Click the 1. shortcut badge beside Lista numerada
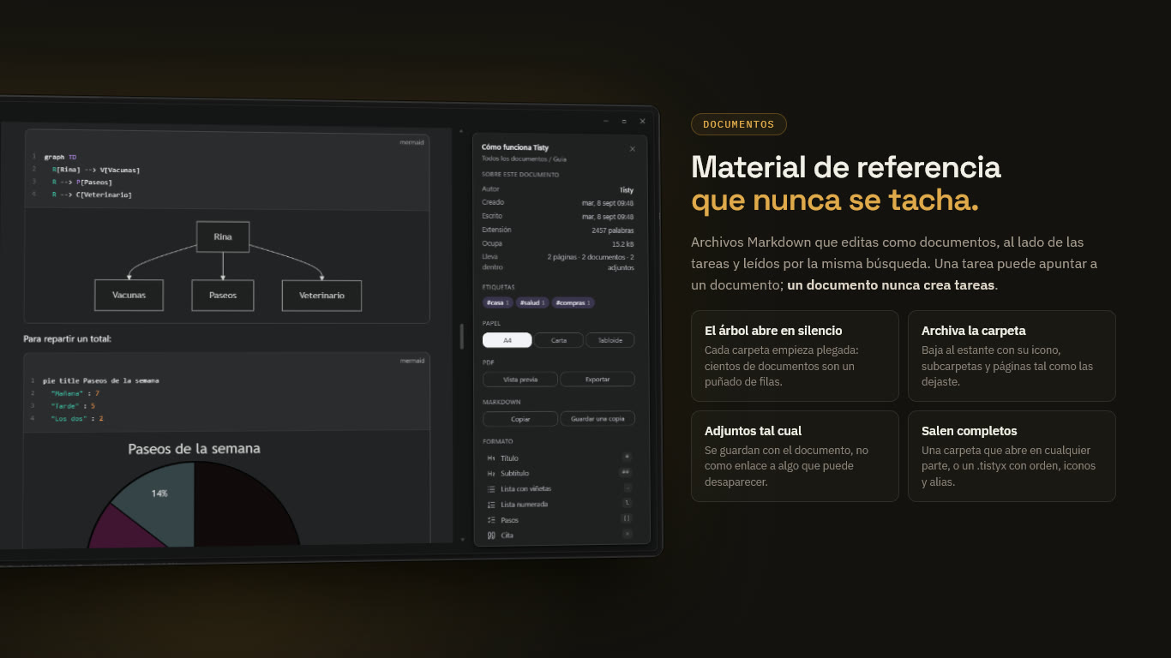 [x=627, y=503]
